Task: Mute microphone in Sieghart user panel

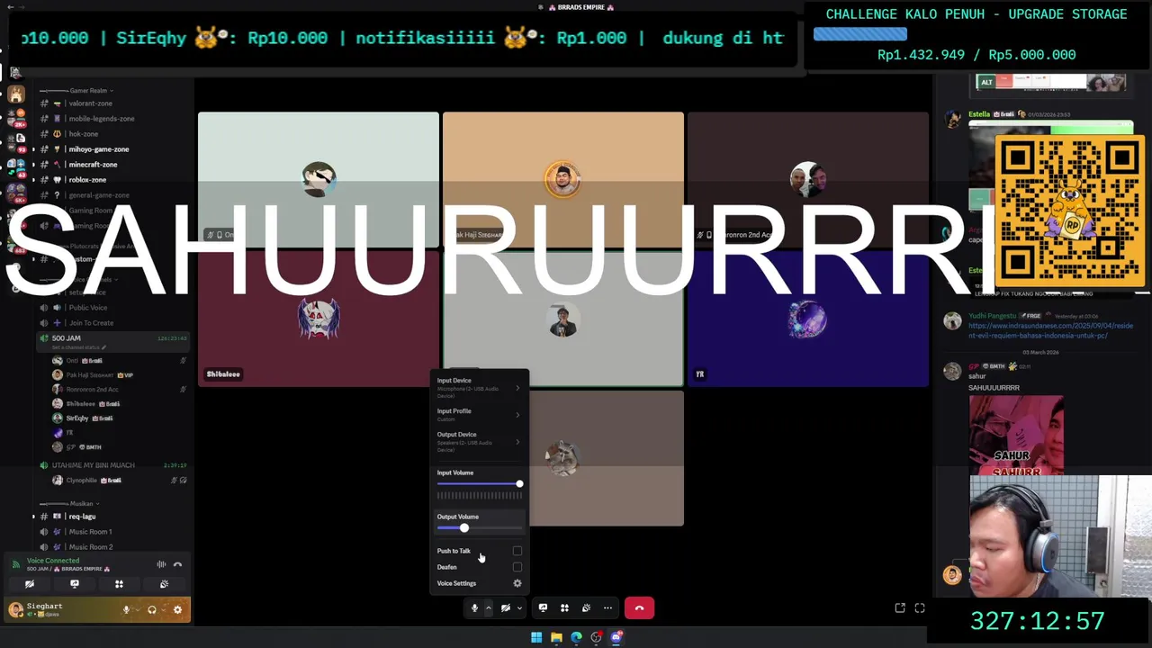Action: coord(127,610)
